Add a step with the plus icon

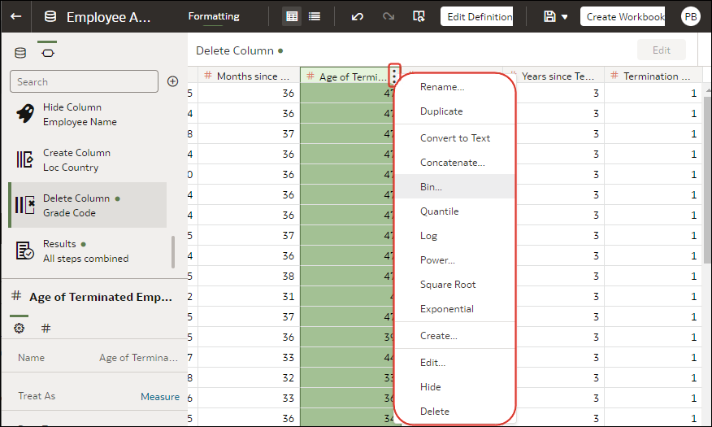(x=172, y=81)
